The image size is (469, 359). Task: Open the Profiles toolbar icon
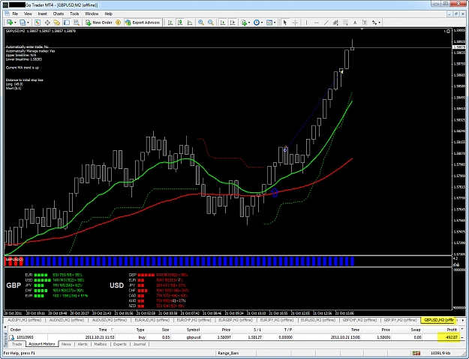(23, 23)
